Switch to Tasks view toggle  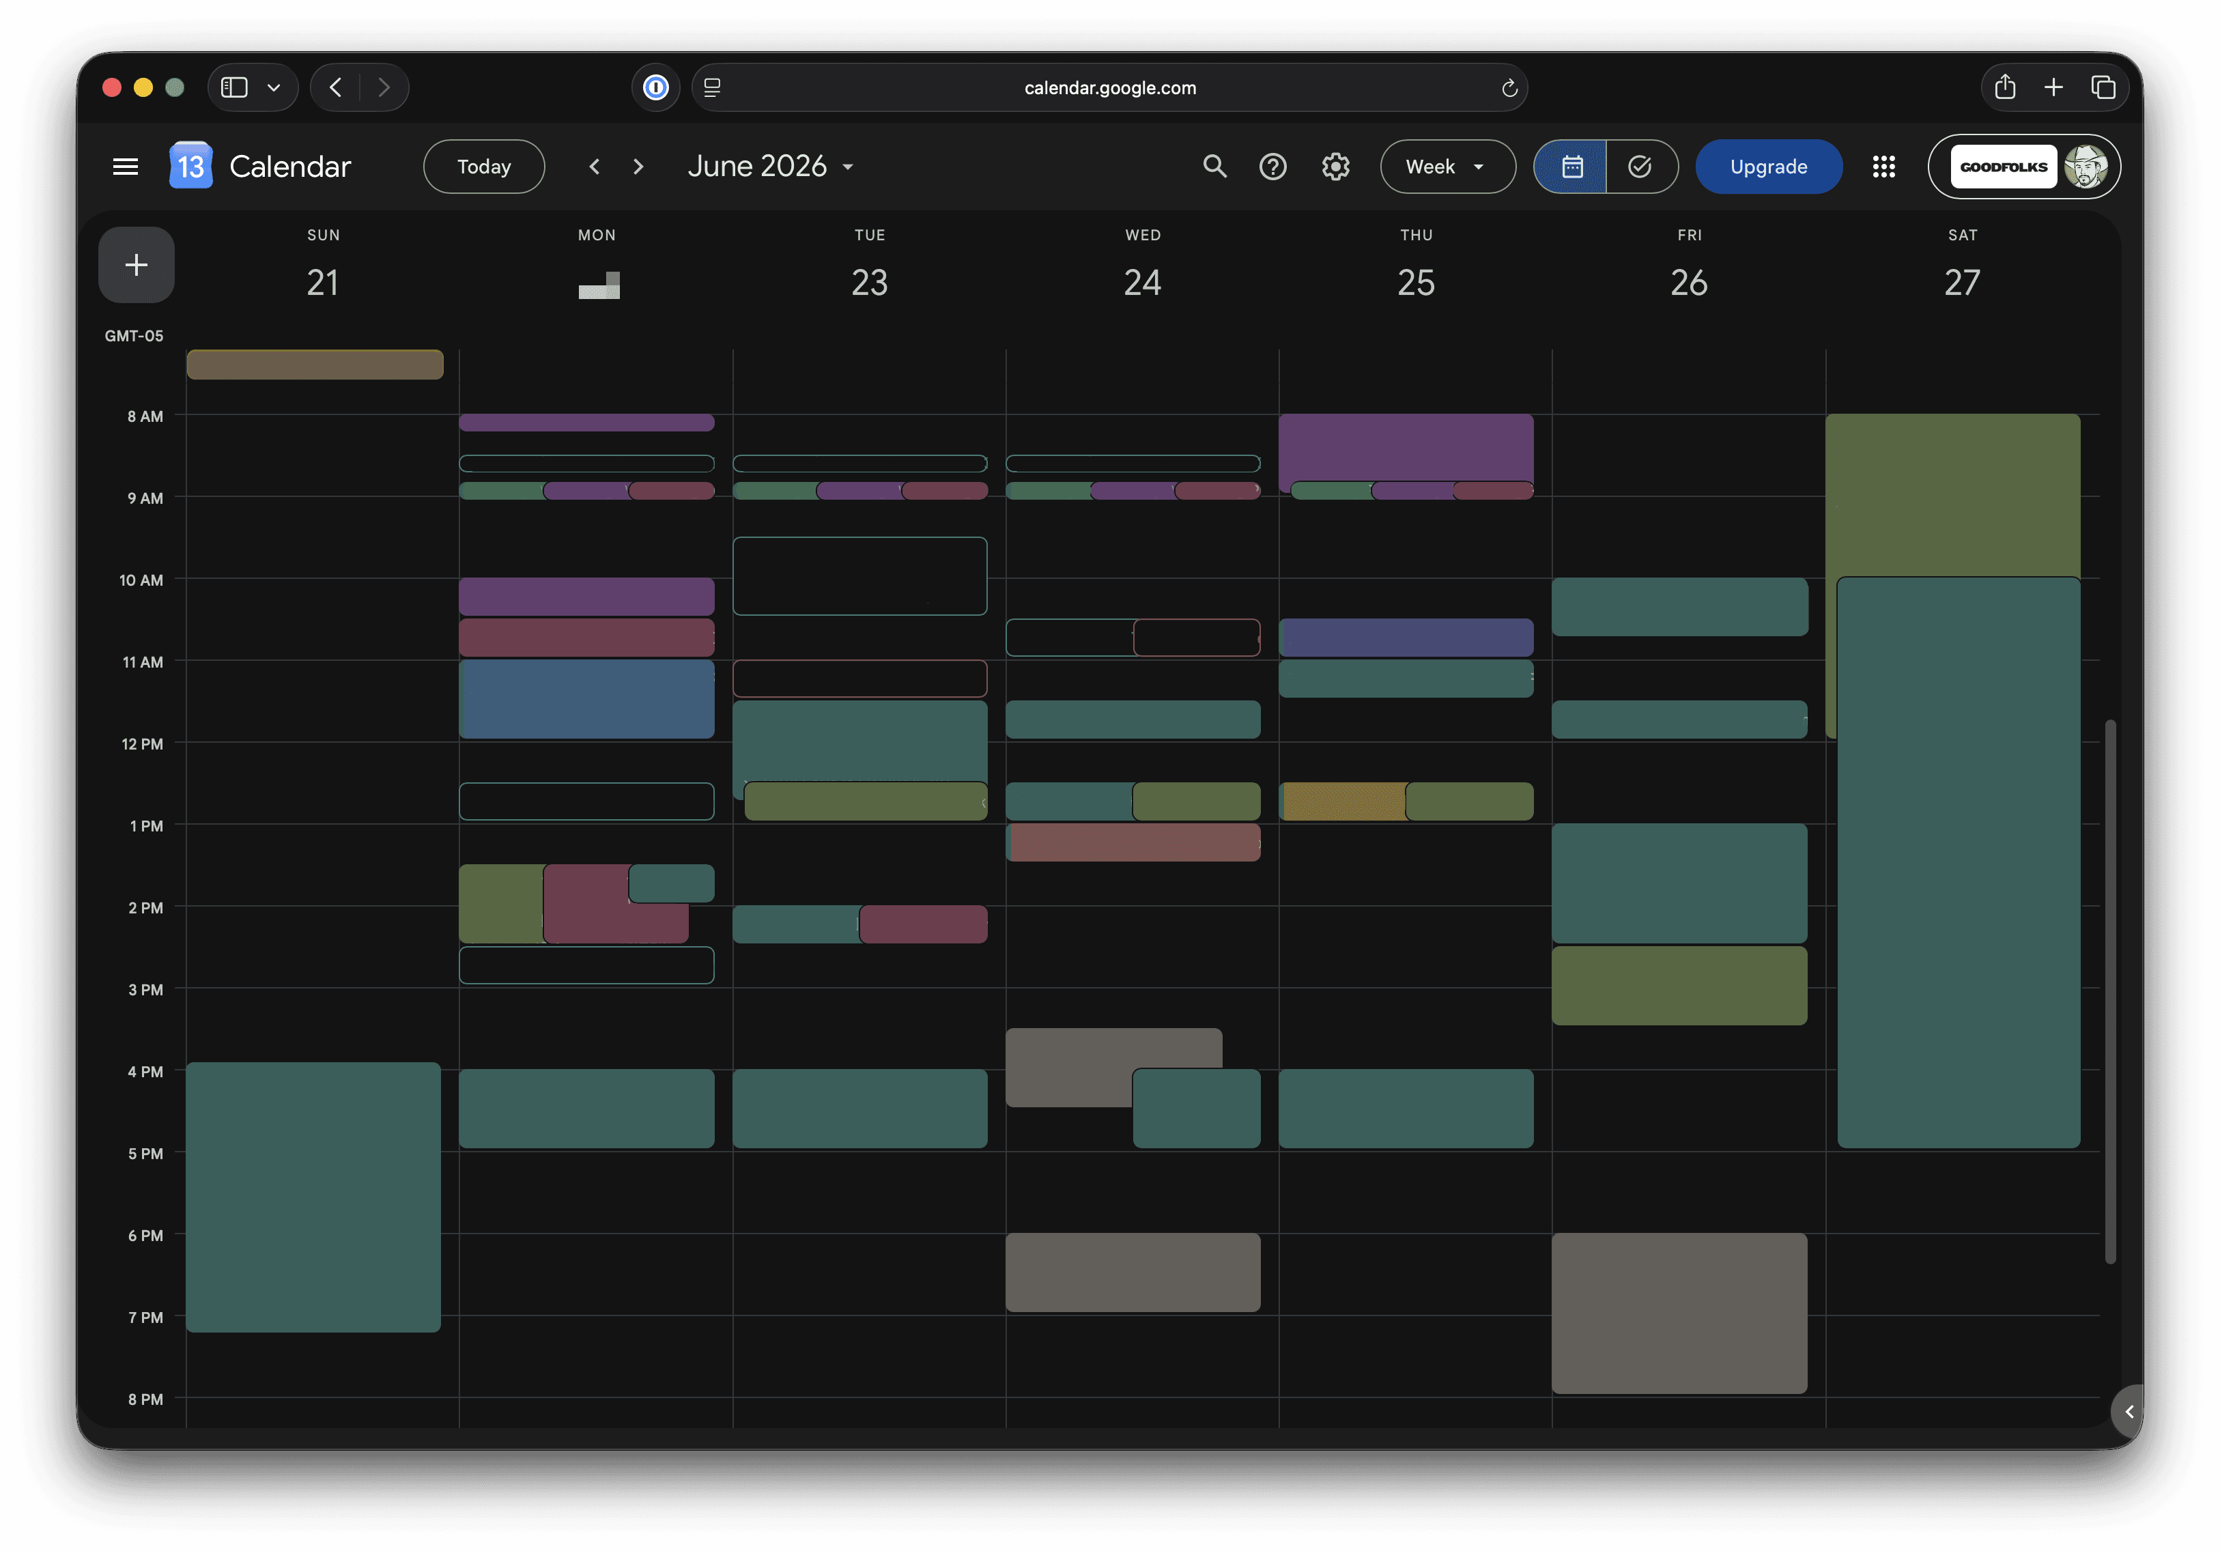1641,167
